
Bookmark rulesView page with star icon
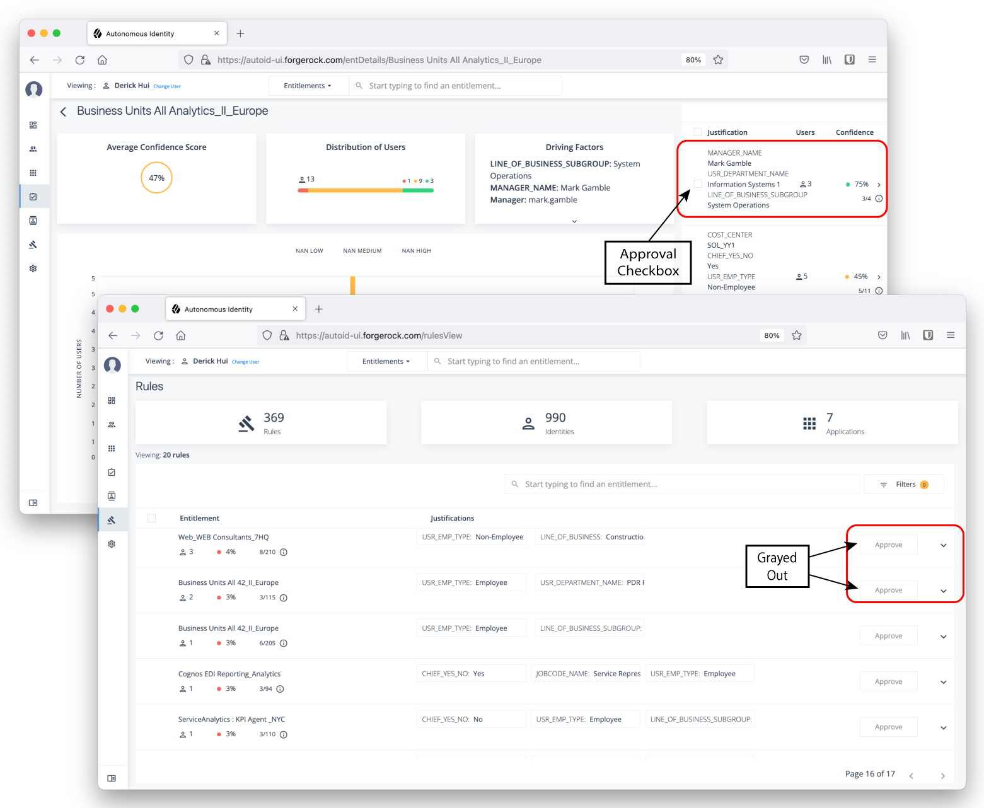pyautogui.click(x=797, y=335)
